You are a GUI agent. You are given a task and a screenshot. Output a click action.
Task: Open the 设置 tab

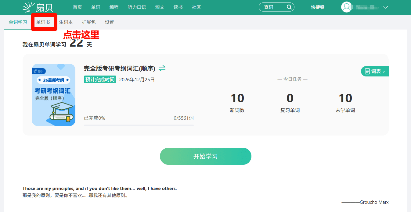110,22
